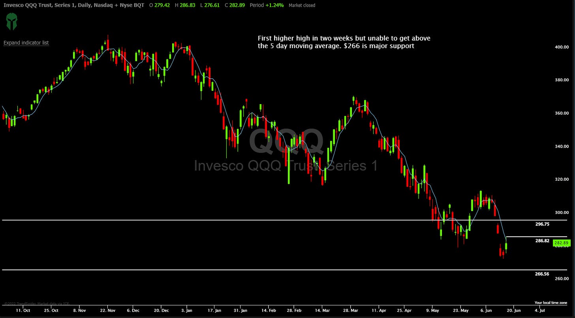Image resolution: width=575 pixels, height=318 pixels.
Task: Click the 340.00 price axis label
Action: point(562,146)
